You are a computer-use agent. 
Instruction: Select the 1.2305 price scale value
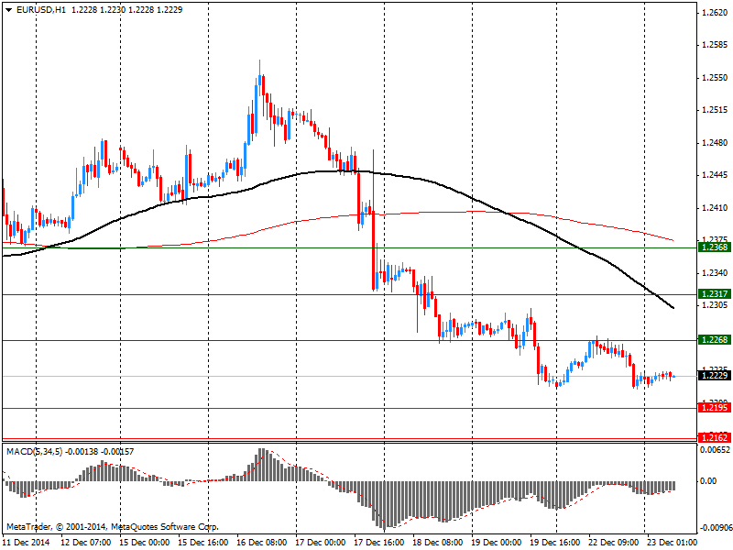point(716,305)
